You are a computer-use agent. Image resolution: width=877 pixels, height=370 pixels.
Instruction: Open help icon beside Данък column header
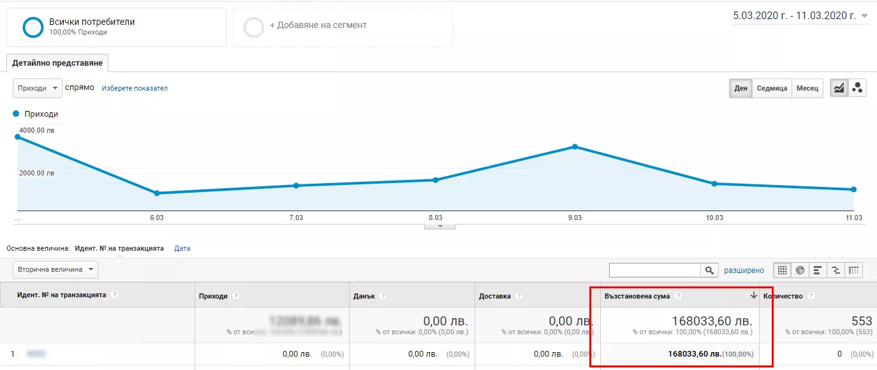[x=382, y=296]
